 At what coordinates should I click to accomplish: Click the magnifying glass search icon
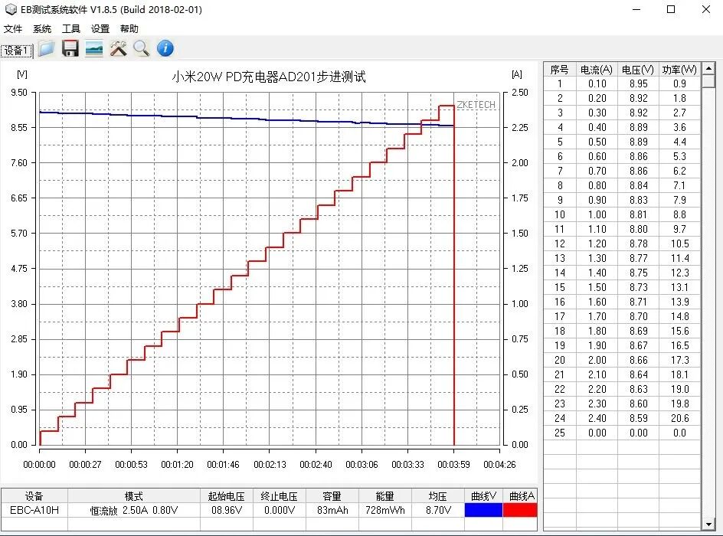click(x=142, y=48)
